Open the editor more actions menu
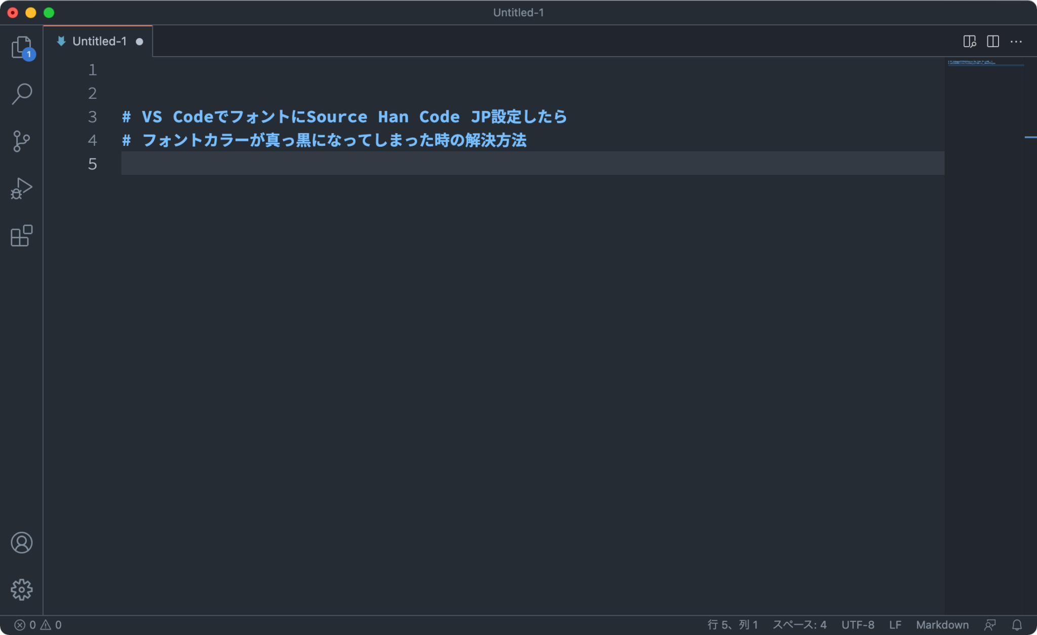Viewport: 1037px width, 635px height. tap(1017, 41)
